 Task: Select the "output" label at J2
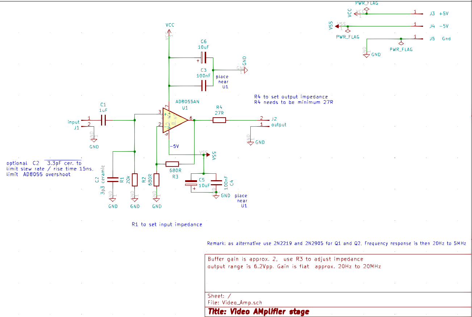coord(279,124)
